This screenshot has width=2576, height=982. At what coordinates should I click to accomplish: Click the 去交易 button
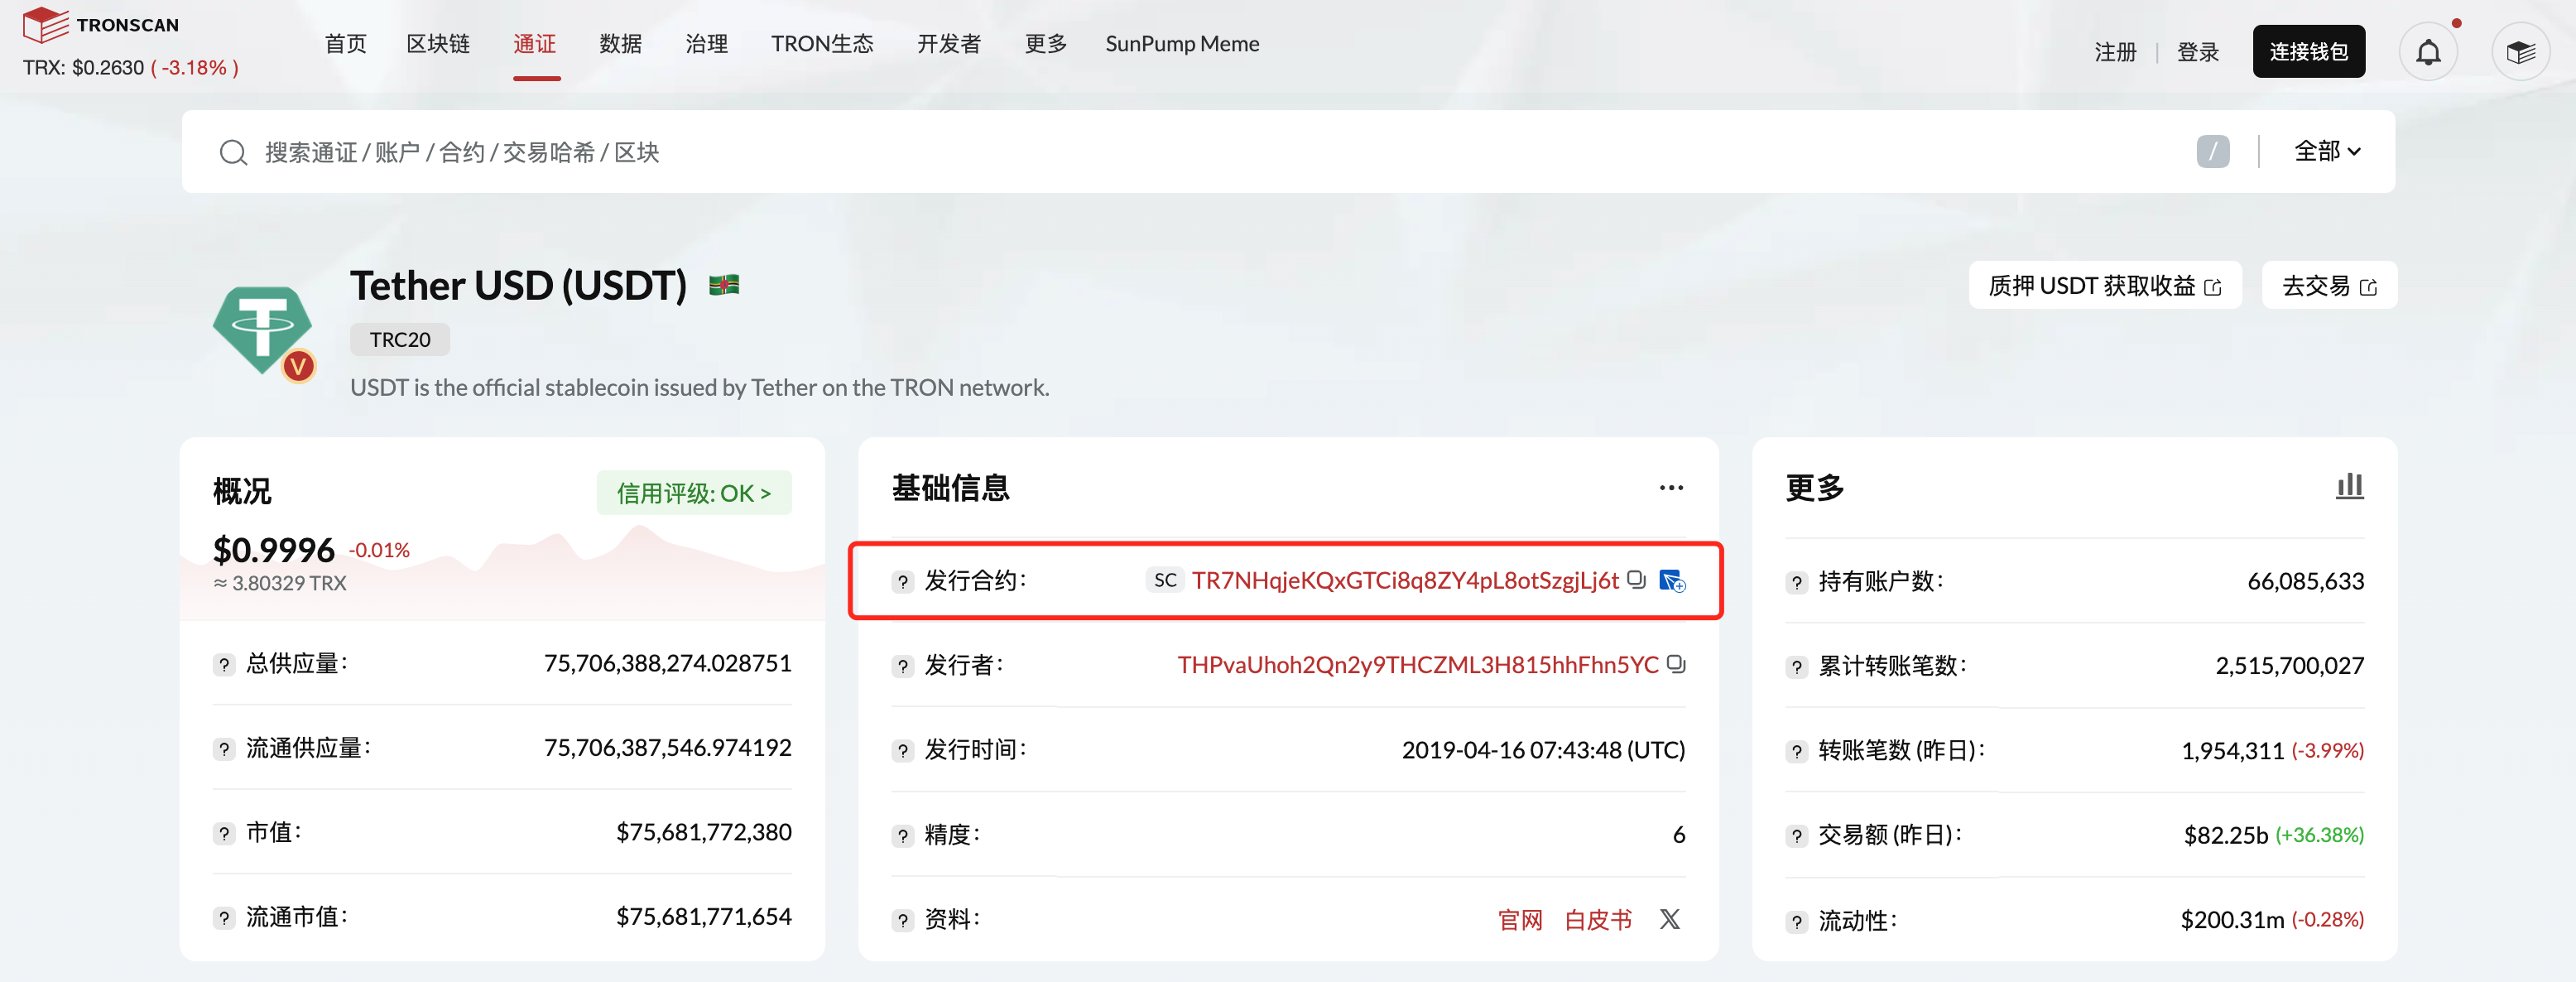[x=2329, y=286]
